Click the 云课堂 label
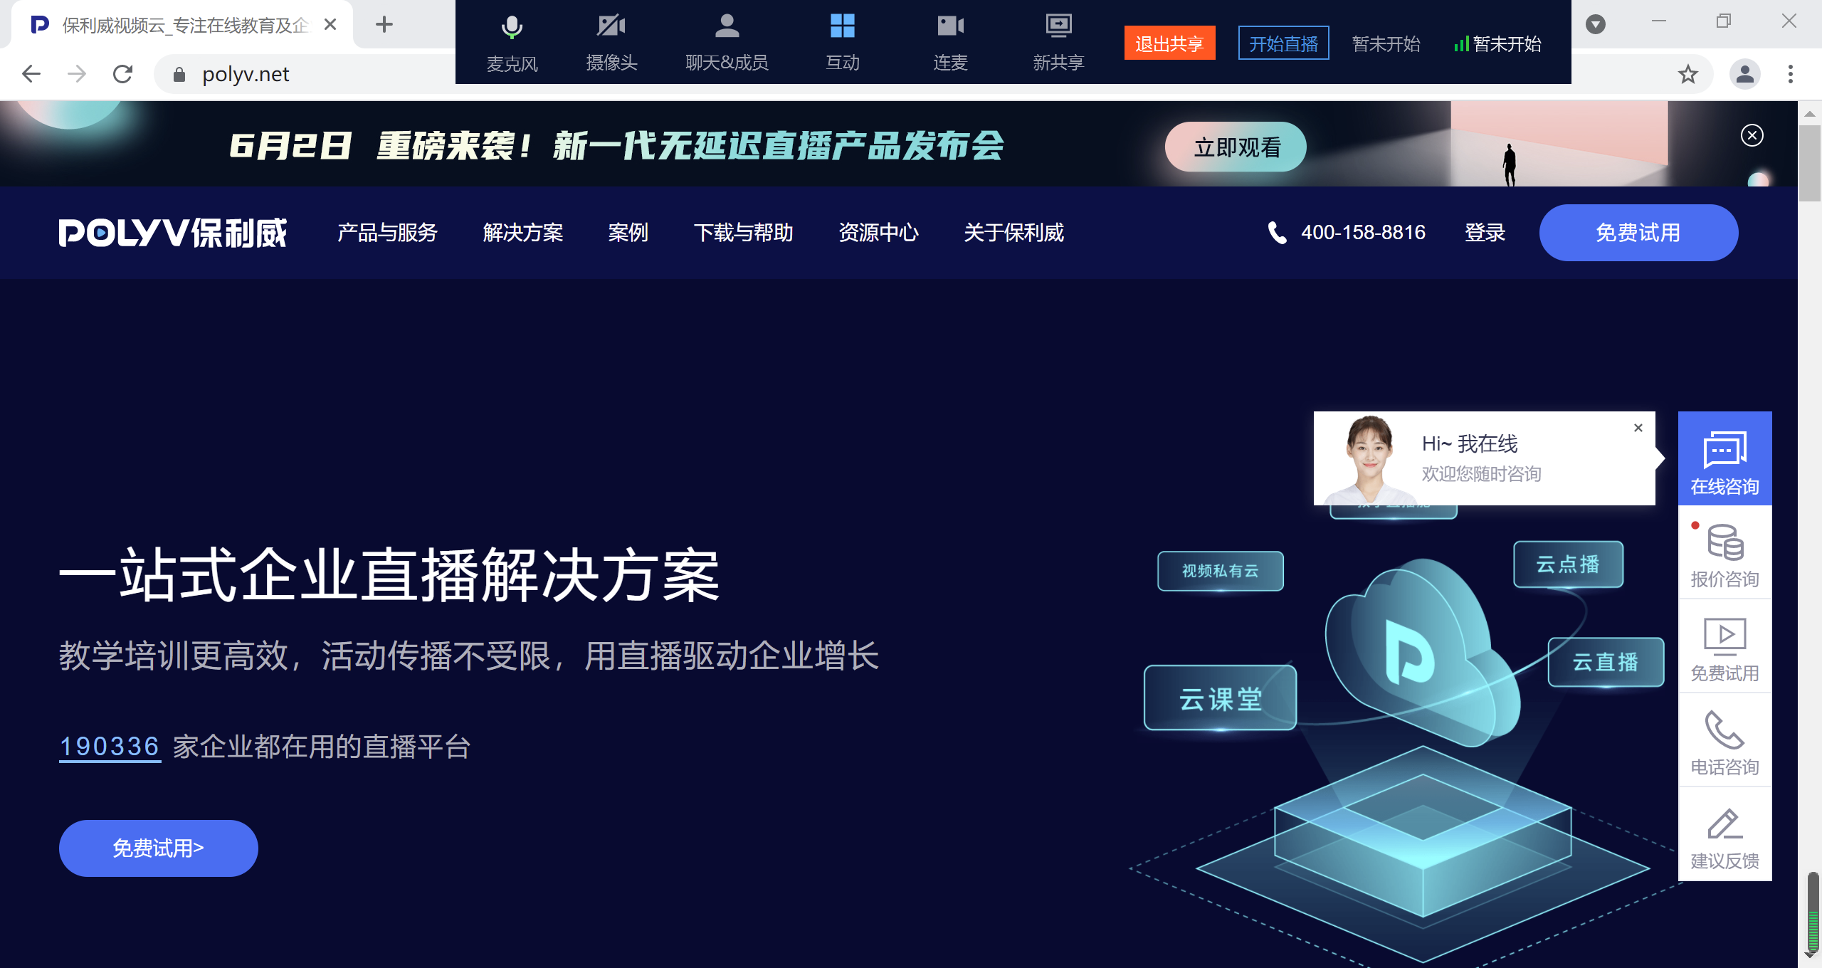The image size is (1822, 968). click(1221, 698)
